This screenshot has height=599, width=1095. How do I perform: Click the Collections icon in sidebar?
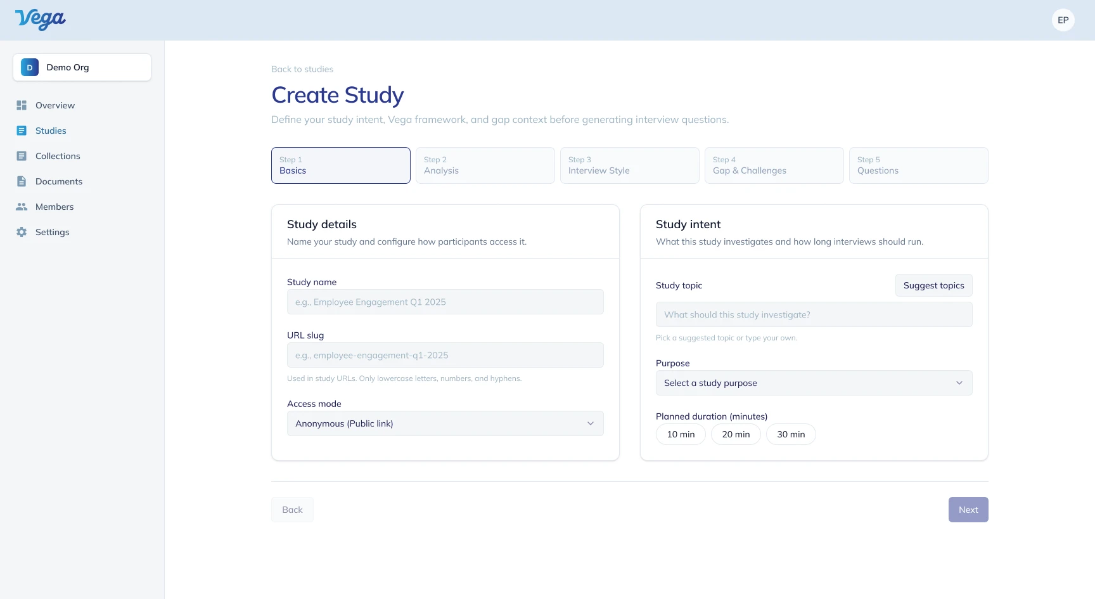click(22, 156)
